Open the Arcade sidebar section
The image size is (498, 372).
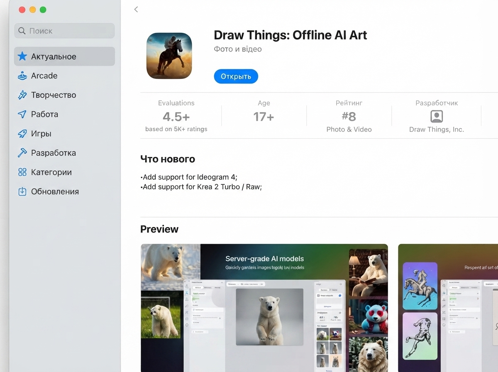tap(64, 76)
